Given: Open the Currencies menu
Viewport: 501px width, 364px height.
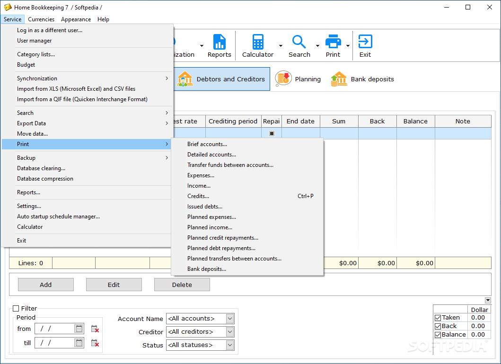Looking at the screenshot, I should coord(41,19).
